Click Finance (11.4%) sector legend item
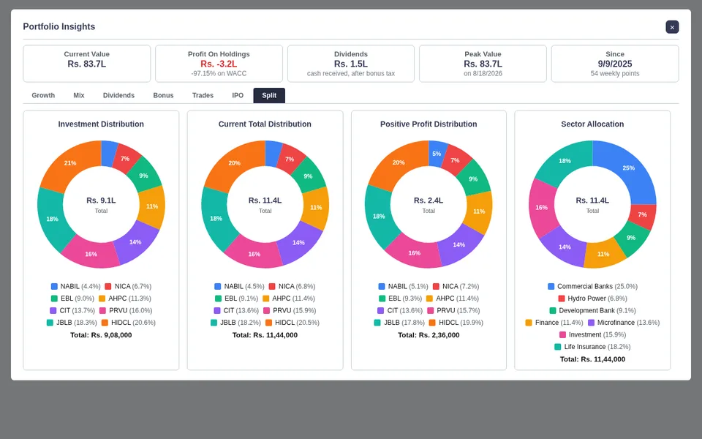702x439 pixels. [x=554, y=323]
